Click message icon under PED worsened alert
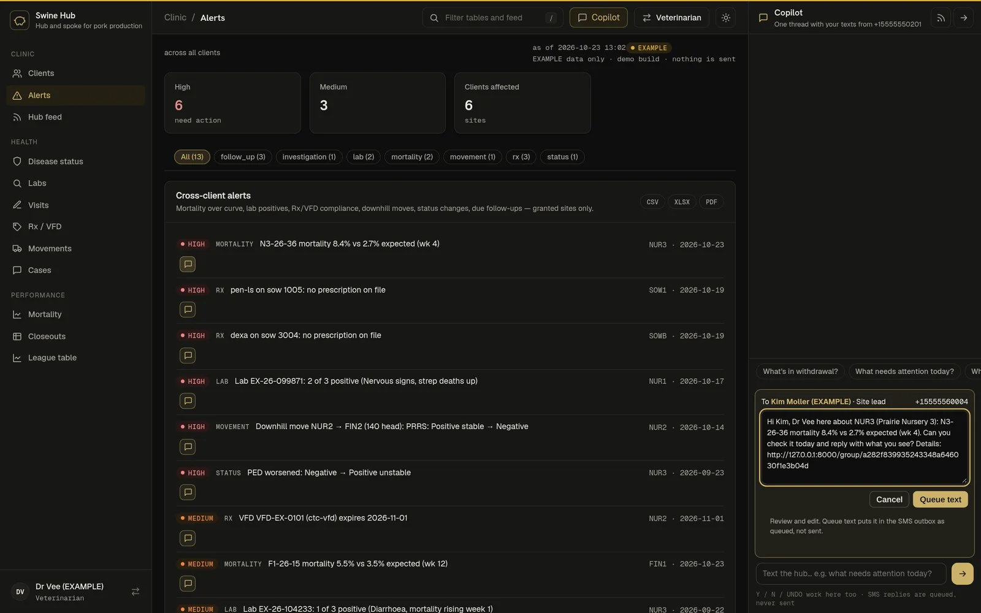981x613 pixels. (x=188, y=492)
